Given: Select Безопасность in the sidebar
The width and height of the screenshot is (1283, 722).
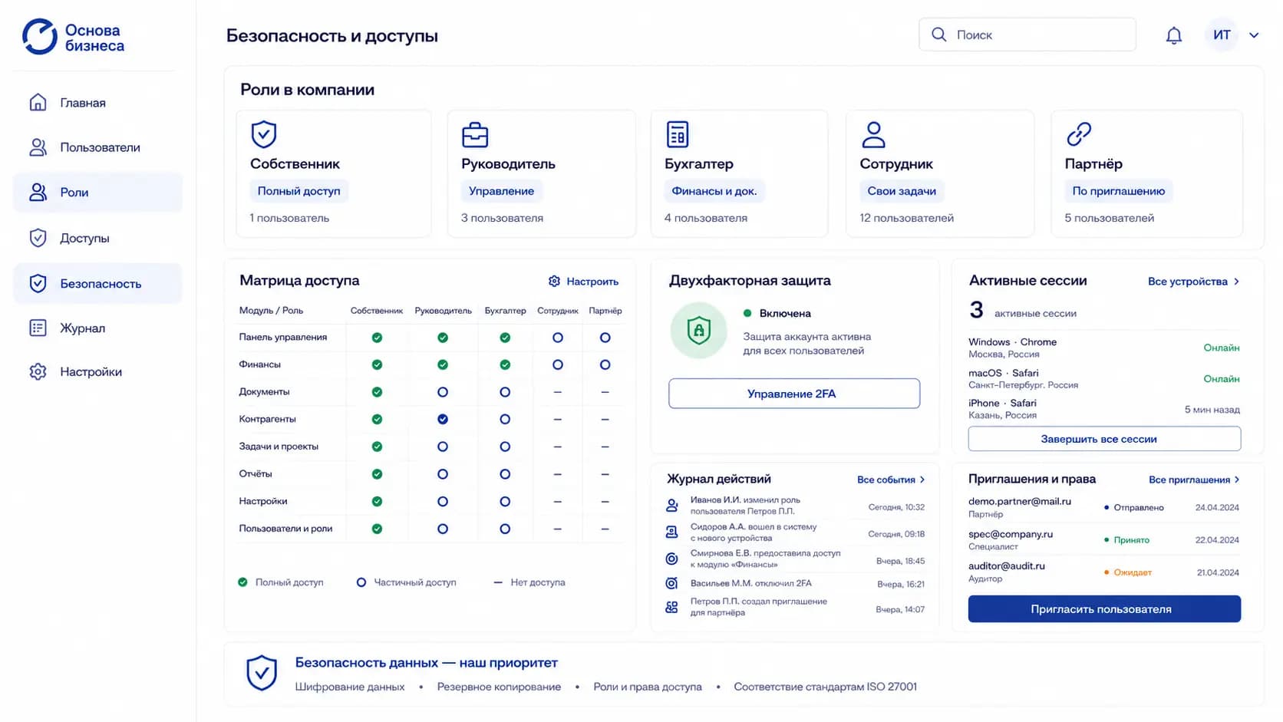Looking at the screenshot, I should pos(97,283).
